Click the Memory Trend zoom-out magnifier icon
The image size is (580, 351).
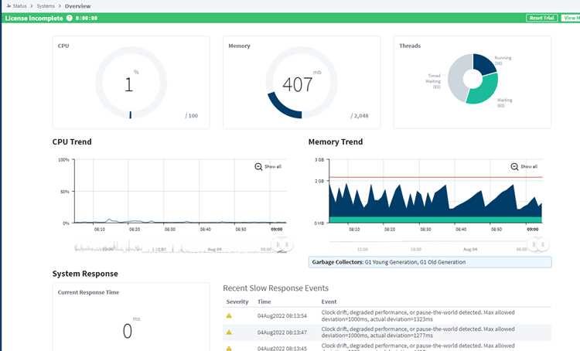(x=514, y=167)
